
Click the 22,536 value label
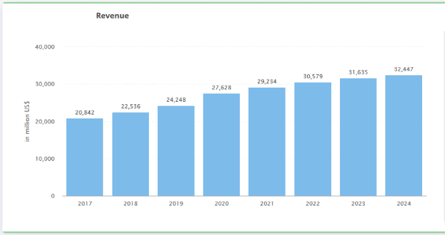coord(130,107)
